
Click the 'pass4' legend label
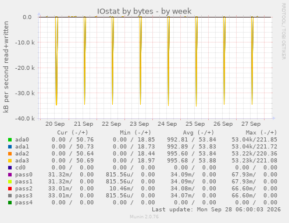click(24, 203)
